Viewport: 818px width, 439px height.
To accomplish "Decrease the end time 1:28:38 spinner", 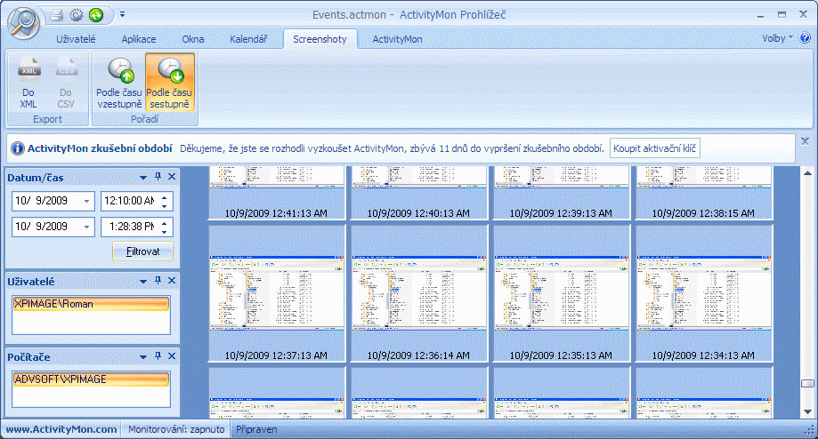I will click(x=165, y=231).
